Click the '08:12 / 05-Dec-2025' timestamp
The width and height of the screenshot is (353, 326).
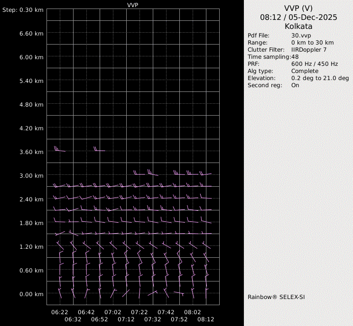(298, 17)
